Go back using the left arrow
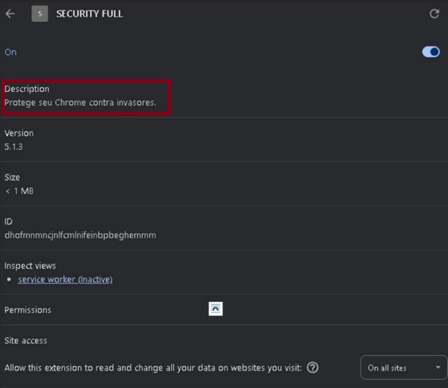 (x=10, y=14)
